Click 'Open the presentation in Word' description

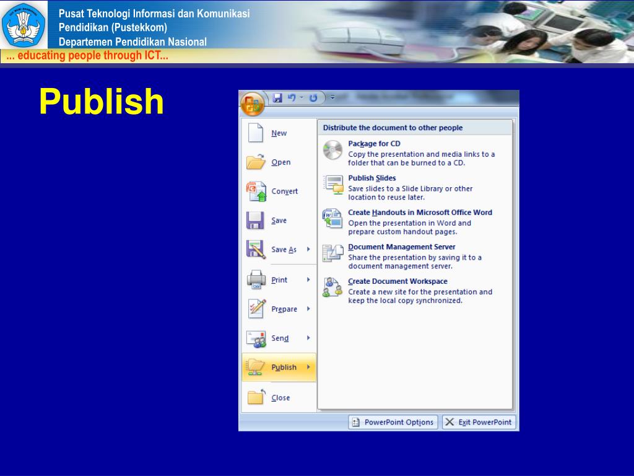tap(409, 227)
